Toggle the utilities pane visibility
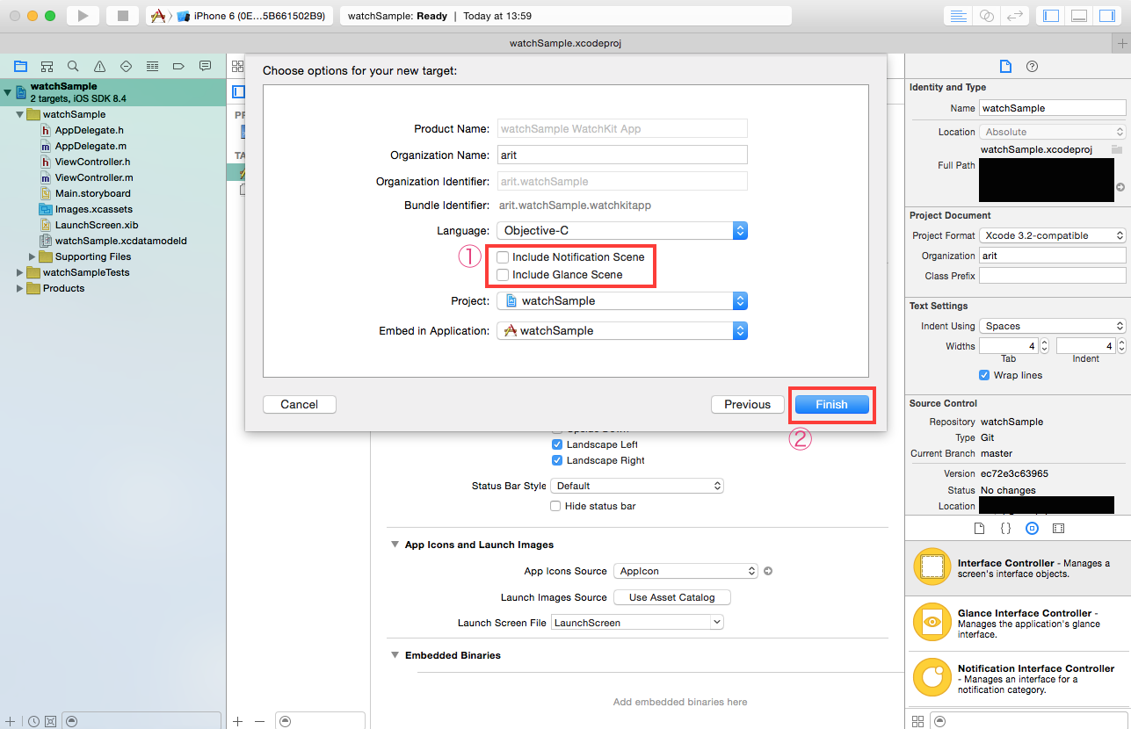This screenshot has height=729, width=1131. (1107, 16)
